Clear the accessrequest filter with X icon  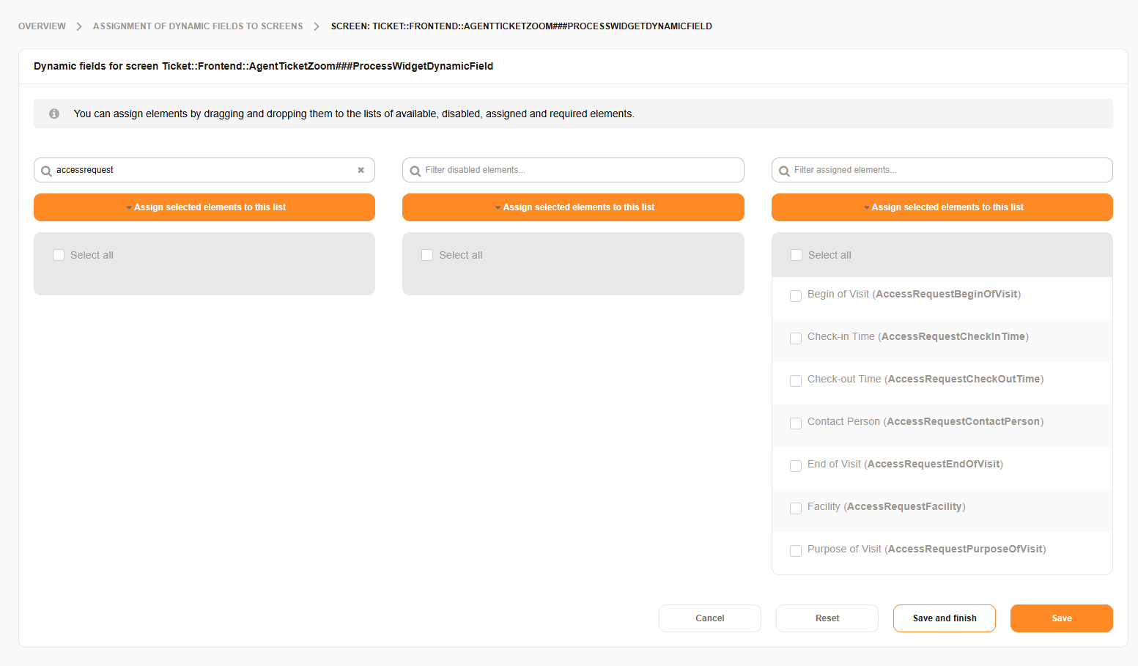click(361, 170)
